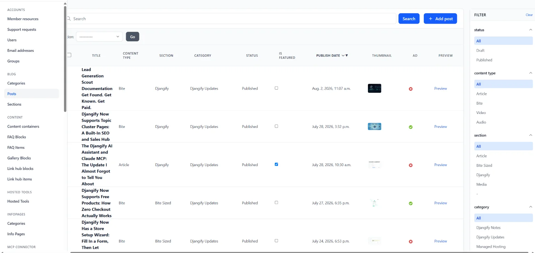Viewport: 535px width, 253px height.
Task: Open Link hub blocks in sidebar
Action: click(20, 169)
